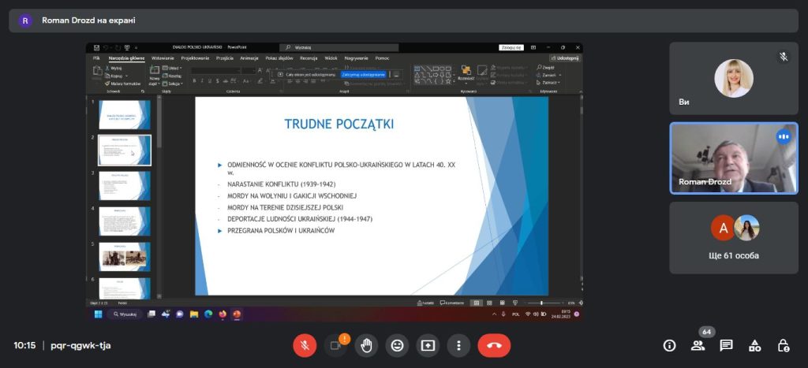Click the blue stop sharing button
The image size is (808, 368).
(363, 74)
